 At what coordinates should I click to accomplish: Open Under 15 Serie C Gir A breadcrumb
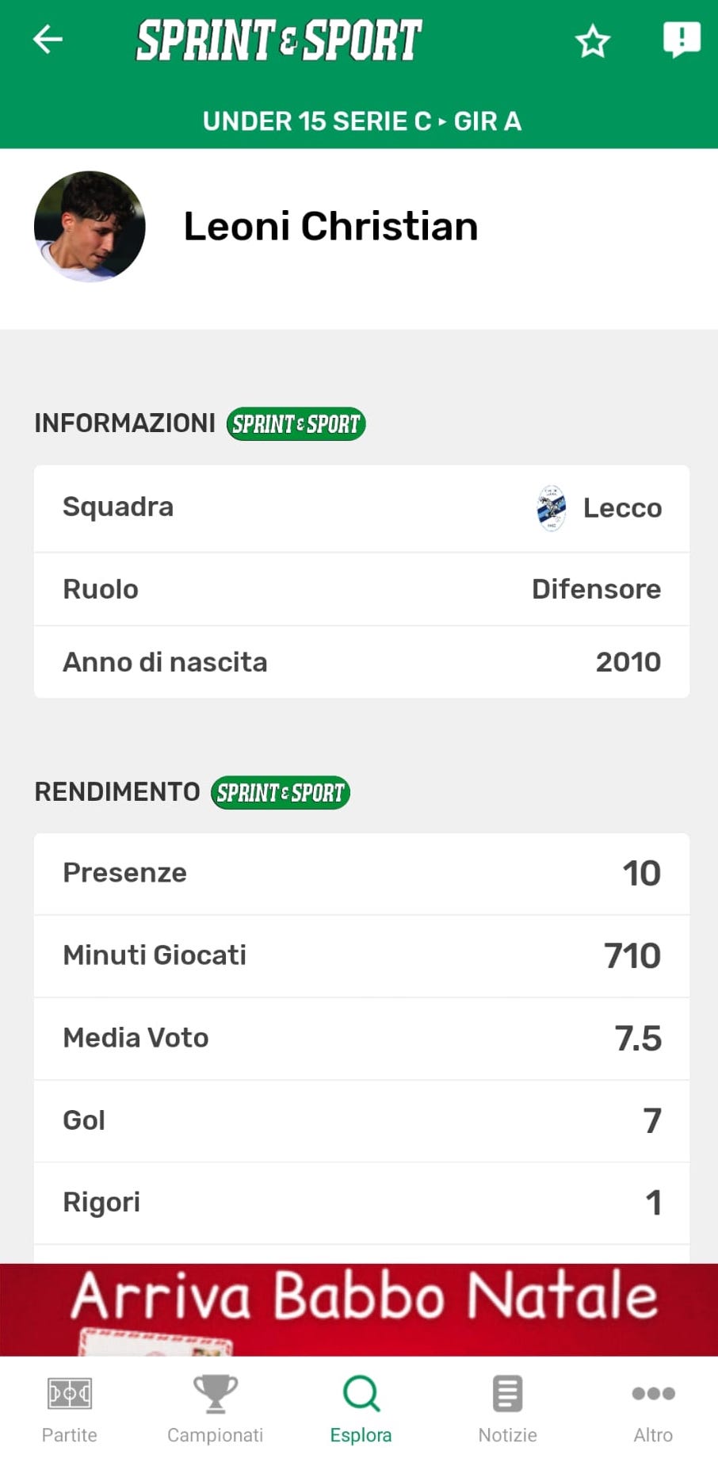pyautogui.click(x=361, y=121)
